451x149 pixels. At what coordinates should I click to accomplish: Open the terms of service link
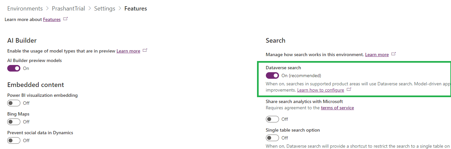click(x=337, y=108)
